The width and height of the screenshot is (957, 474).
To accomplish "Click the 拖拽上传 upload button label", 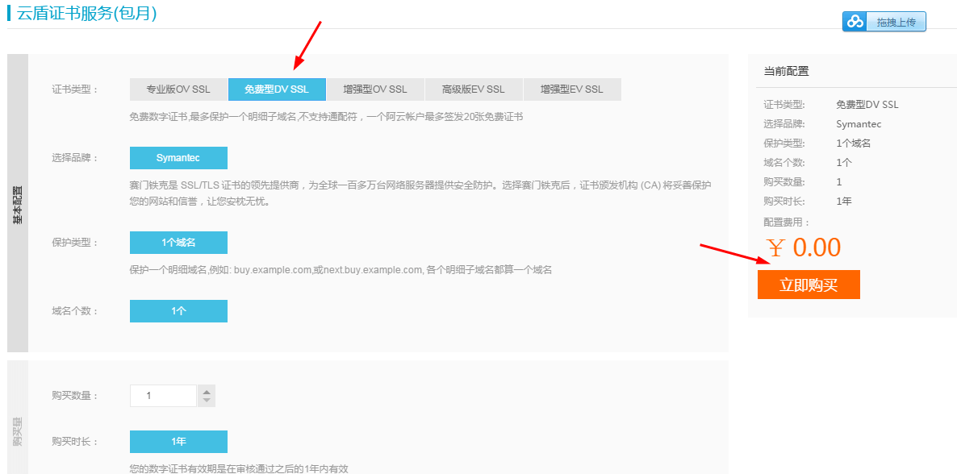I will [894, 22].
